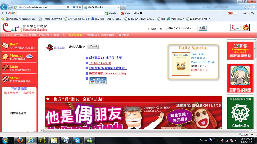
Task: Click the TWCOUNT free statistics badge
Action: [98, 81]
